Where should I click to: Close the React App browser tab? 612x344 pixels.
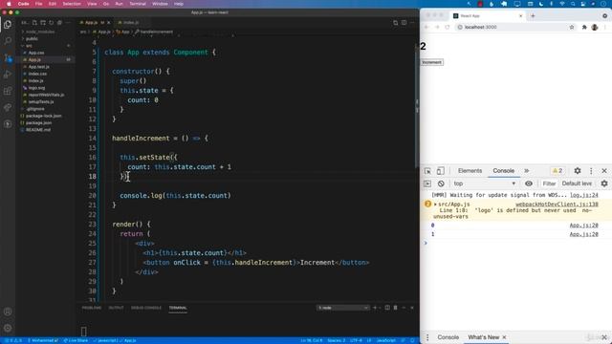pos(520,16)
